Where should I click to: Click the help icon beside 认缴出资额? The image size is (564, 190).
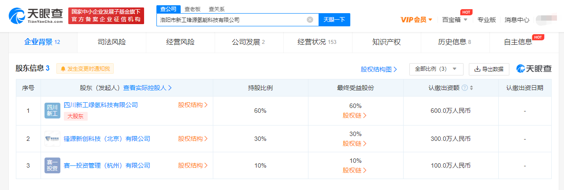tap(464, 88)
